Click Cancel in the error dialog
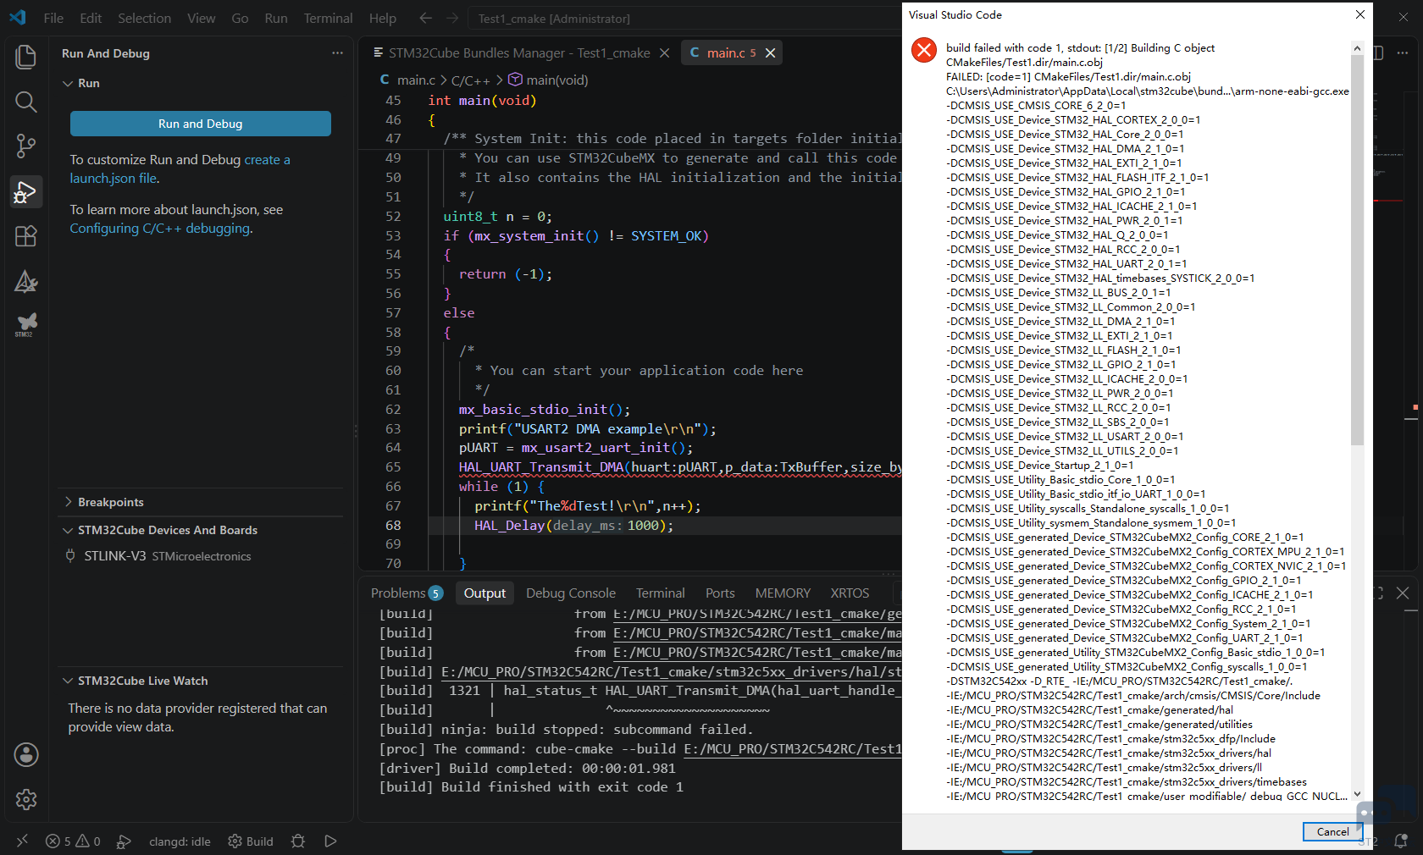Screen dimensions: 1423x855 click(x=1332, y=831)
